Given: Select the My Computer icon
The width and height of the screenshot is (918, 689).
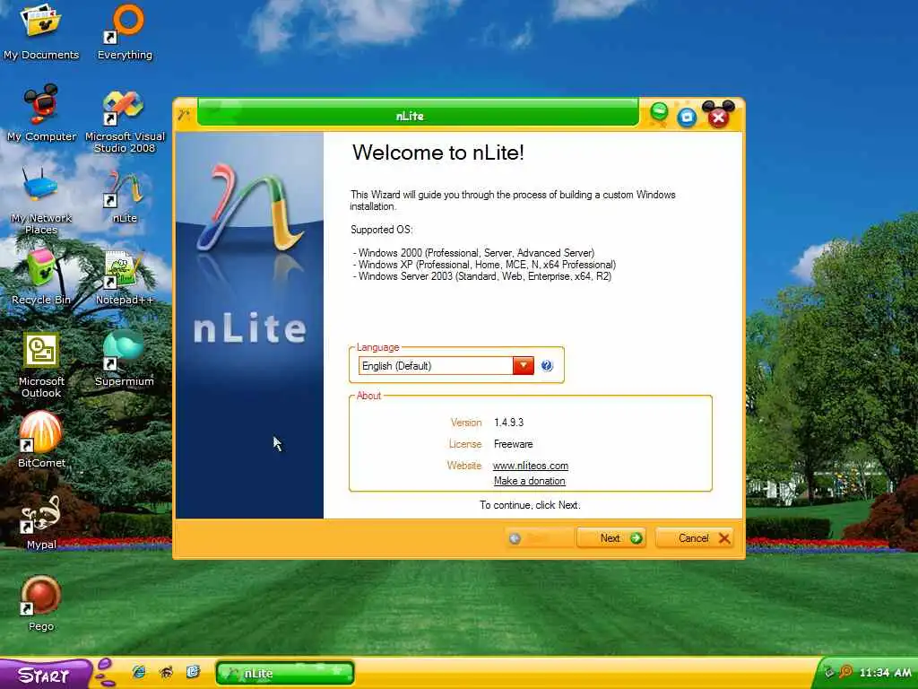Looking at the screenshot, I should pyautogui.click(x=41, y=113).
